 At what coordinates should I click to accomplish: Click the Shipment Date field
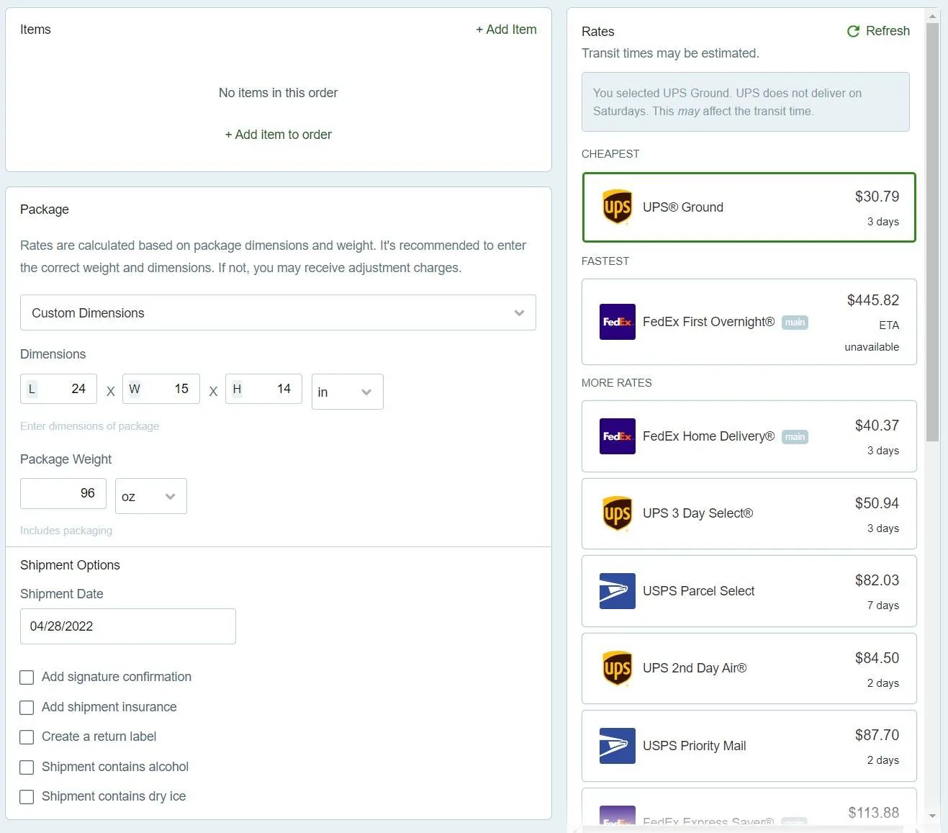click(128, 626)
